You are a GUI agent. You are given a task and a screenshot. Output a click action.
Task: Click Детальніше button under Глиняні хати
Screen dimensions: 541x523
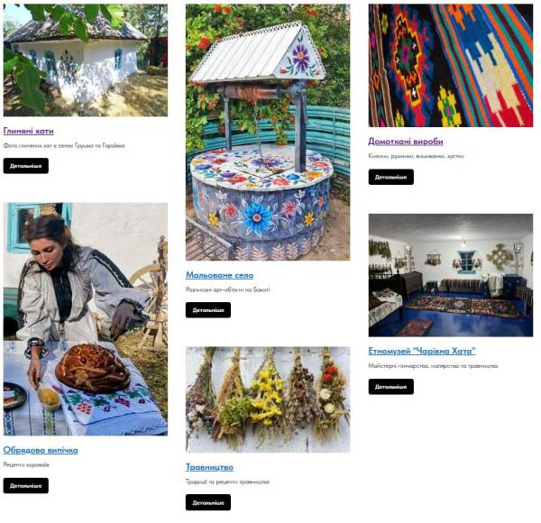(x=26, y=166)
